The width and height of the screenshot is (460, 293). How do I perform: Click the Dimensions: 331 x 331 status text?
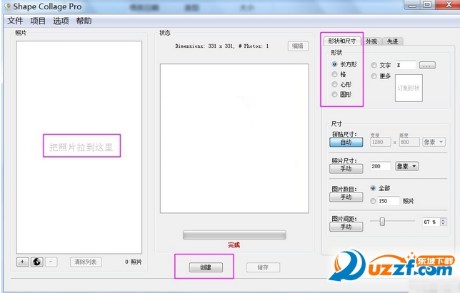(x=221, y=46)
